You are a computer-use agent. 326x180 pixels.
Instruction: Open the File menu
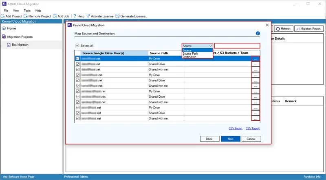(6, 11)
